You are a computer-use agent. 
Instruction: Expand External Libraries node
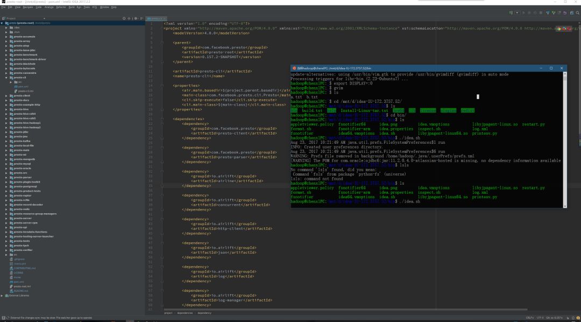point(2,296)
